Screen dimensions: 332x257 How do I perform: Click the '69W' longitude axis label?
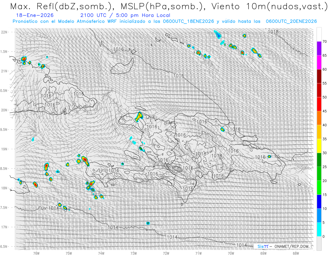click(x=263, y=253)
